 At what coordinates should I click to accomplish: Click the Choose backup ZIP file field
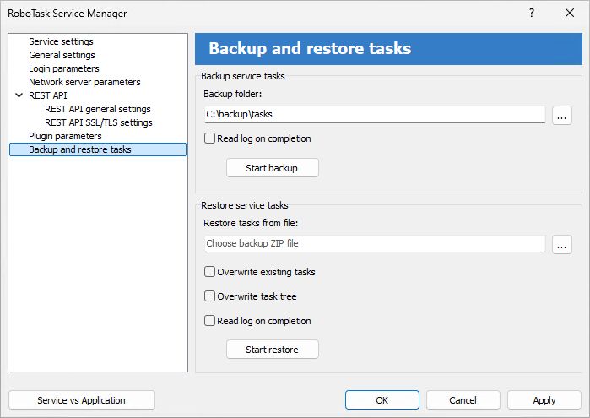coord(375,244)
